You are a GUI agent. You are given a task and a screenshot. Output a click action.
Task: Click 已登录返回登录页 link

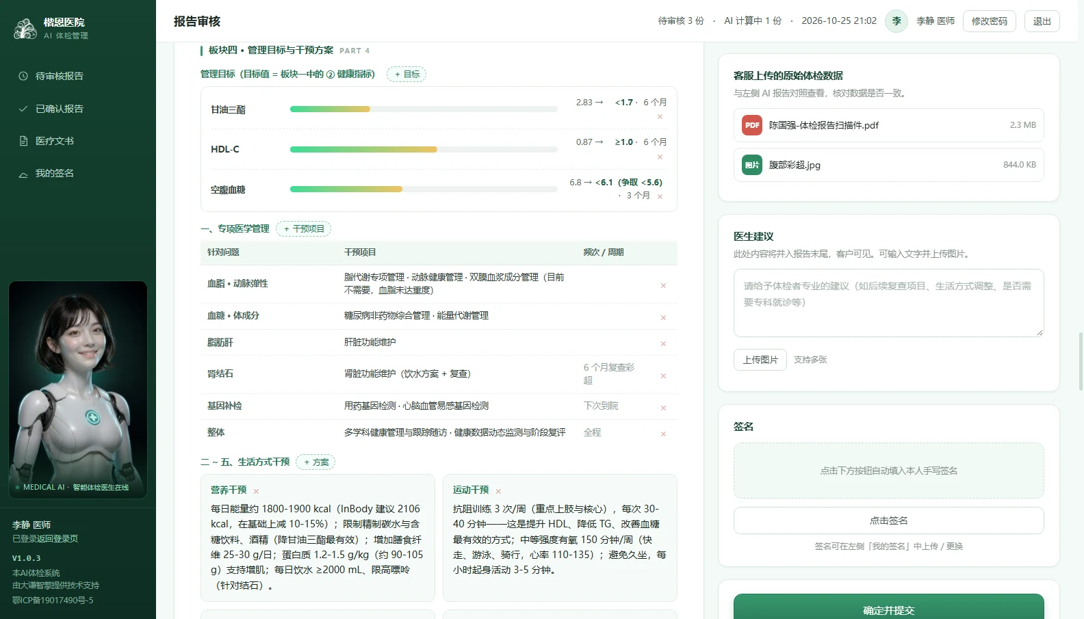[45, 539]
